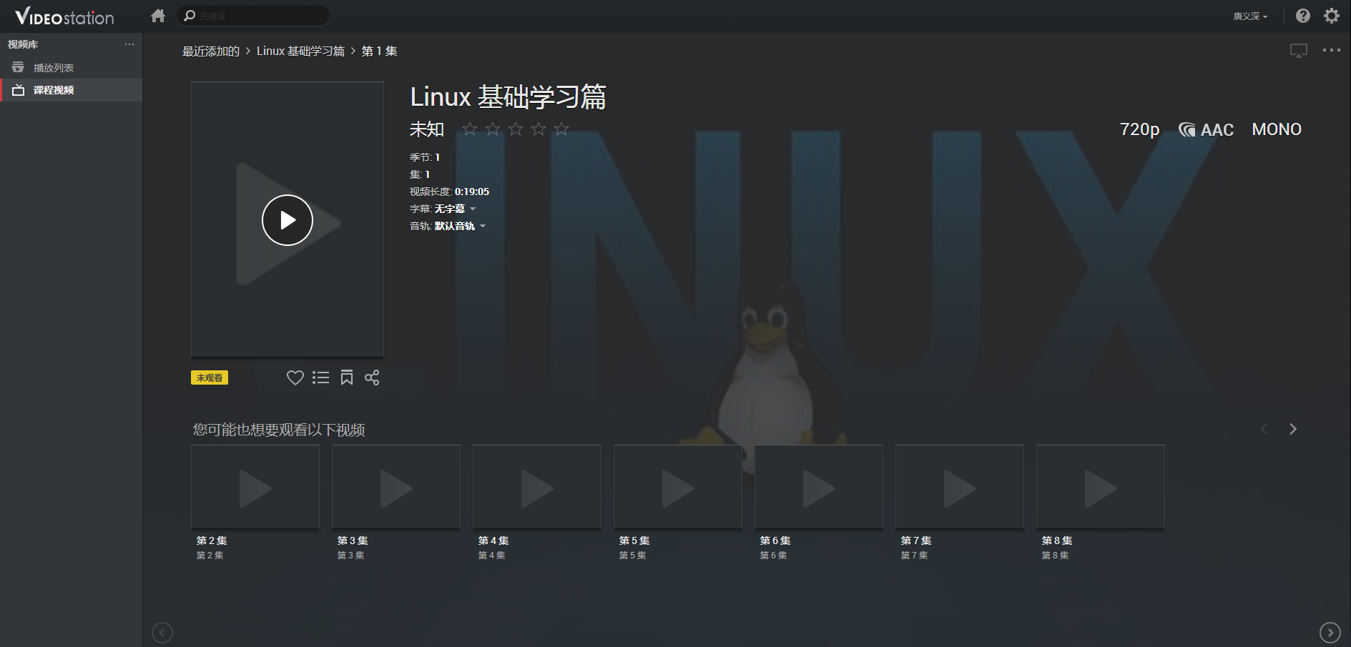Open the Linux 基础学习篇 breadcrumb link
This screenshot has width=1351, height=647.
(300, 51)
